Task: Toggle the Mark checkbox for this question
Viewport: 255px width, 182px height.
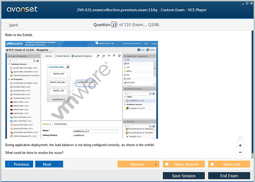Action: click(7, 25)
